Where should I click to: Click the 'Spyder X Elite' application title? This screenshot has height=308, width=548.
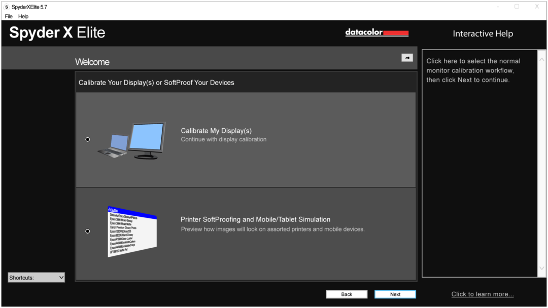57,32
